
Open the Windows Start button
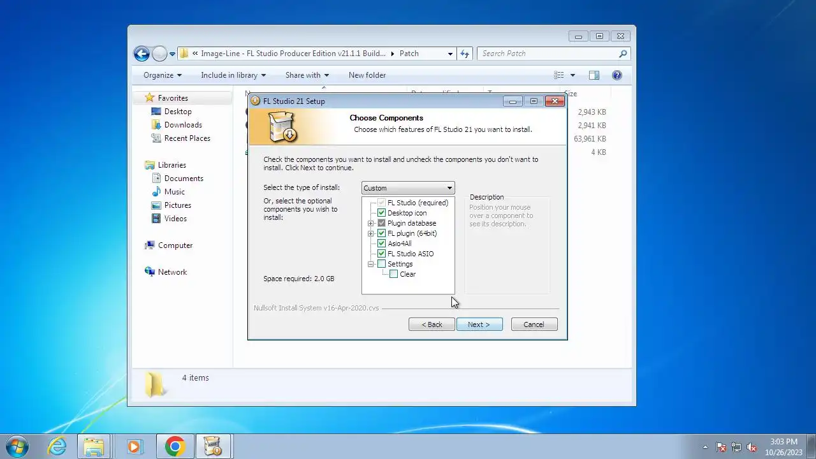coord(17,446)
